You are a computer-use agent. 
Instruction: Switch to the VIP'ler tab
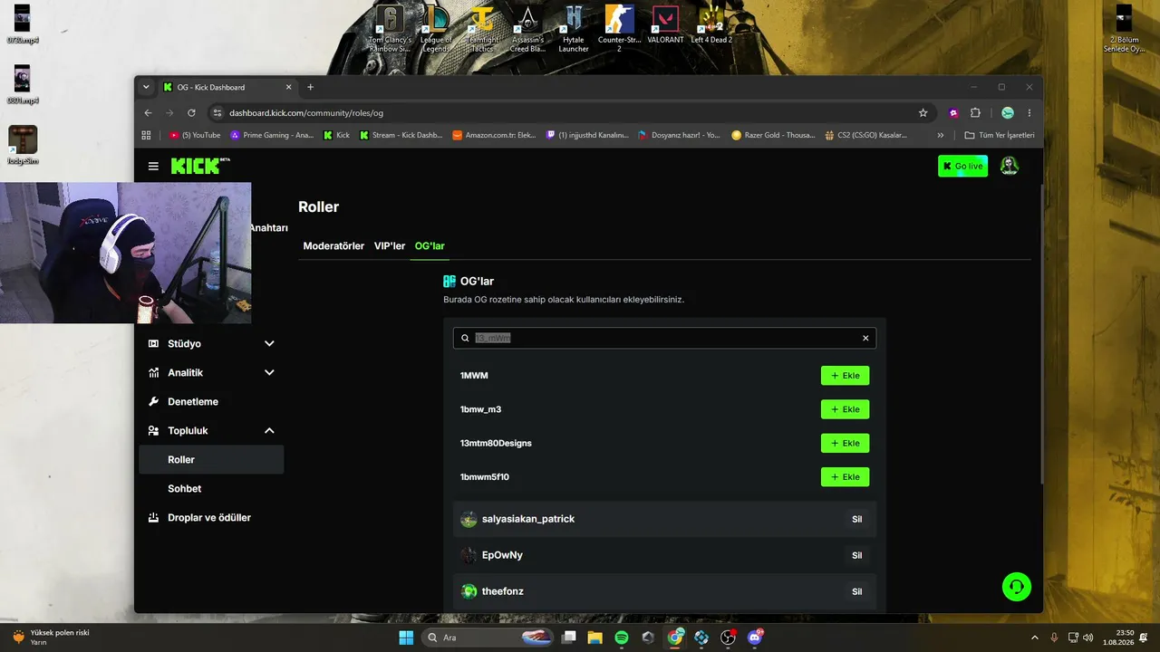coord(390,246)
